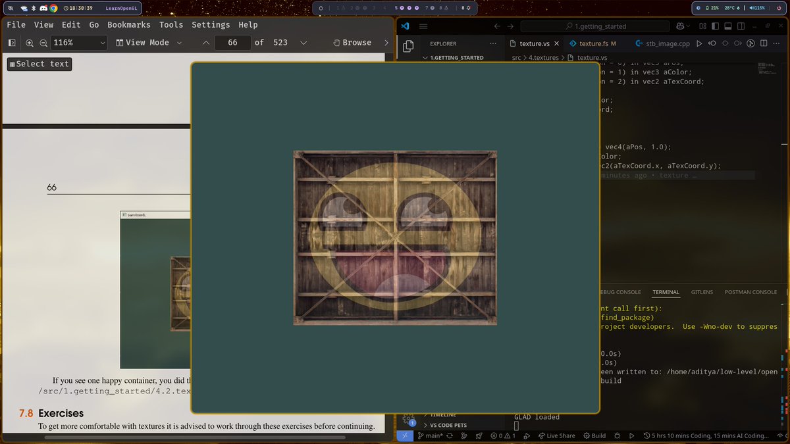This screenshot has height=444, width=790.
Task: Open Explorer more actions ellipsis
Action: coord(493,43)
